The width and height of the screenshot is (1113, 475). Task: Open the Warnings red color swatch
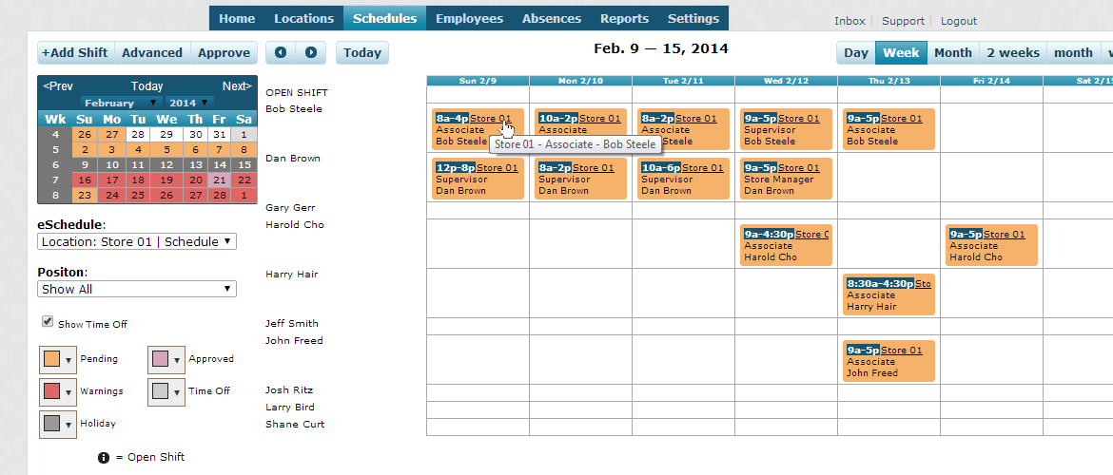(x=57, y=391)
